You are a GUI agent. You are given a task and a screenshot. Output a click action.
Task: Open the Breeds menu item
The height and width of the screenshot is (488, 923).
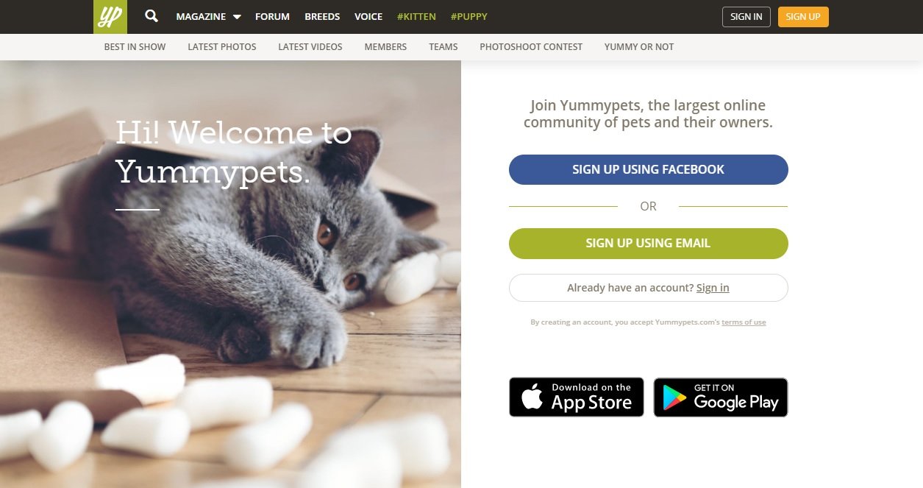coord(322,16)
